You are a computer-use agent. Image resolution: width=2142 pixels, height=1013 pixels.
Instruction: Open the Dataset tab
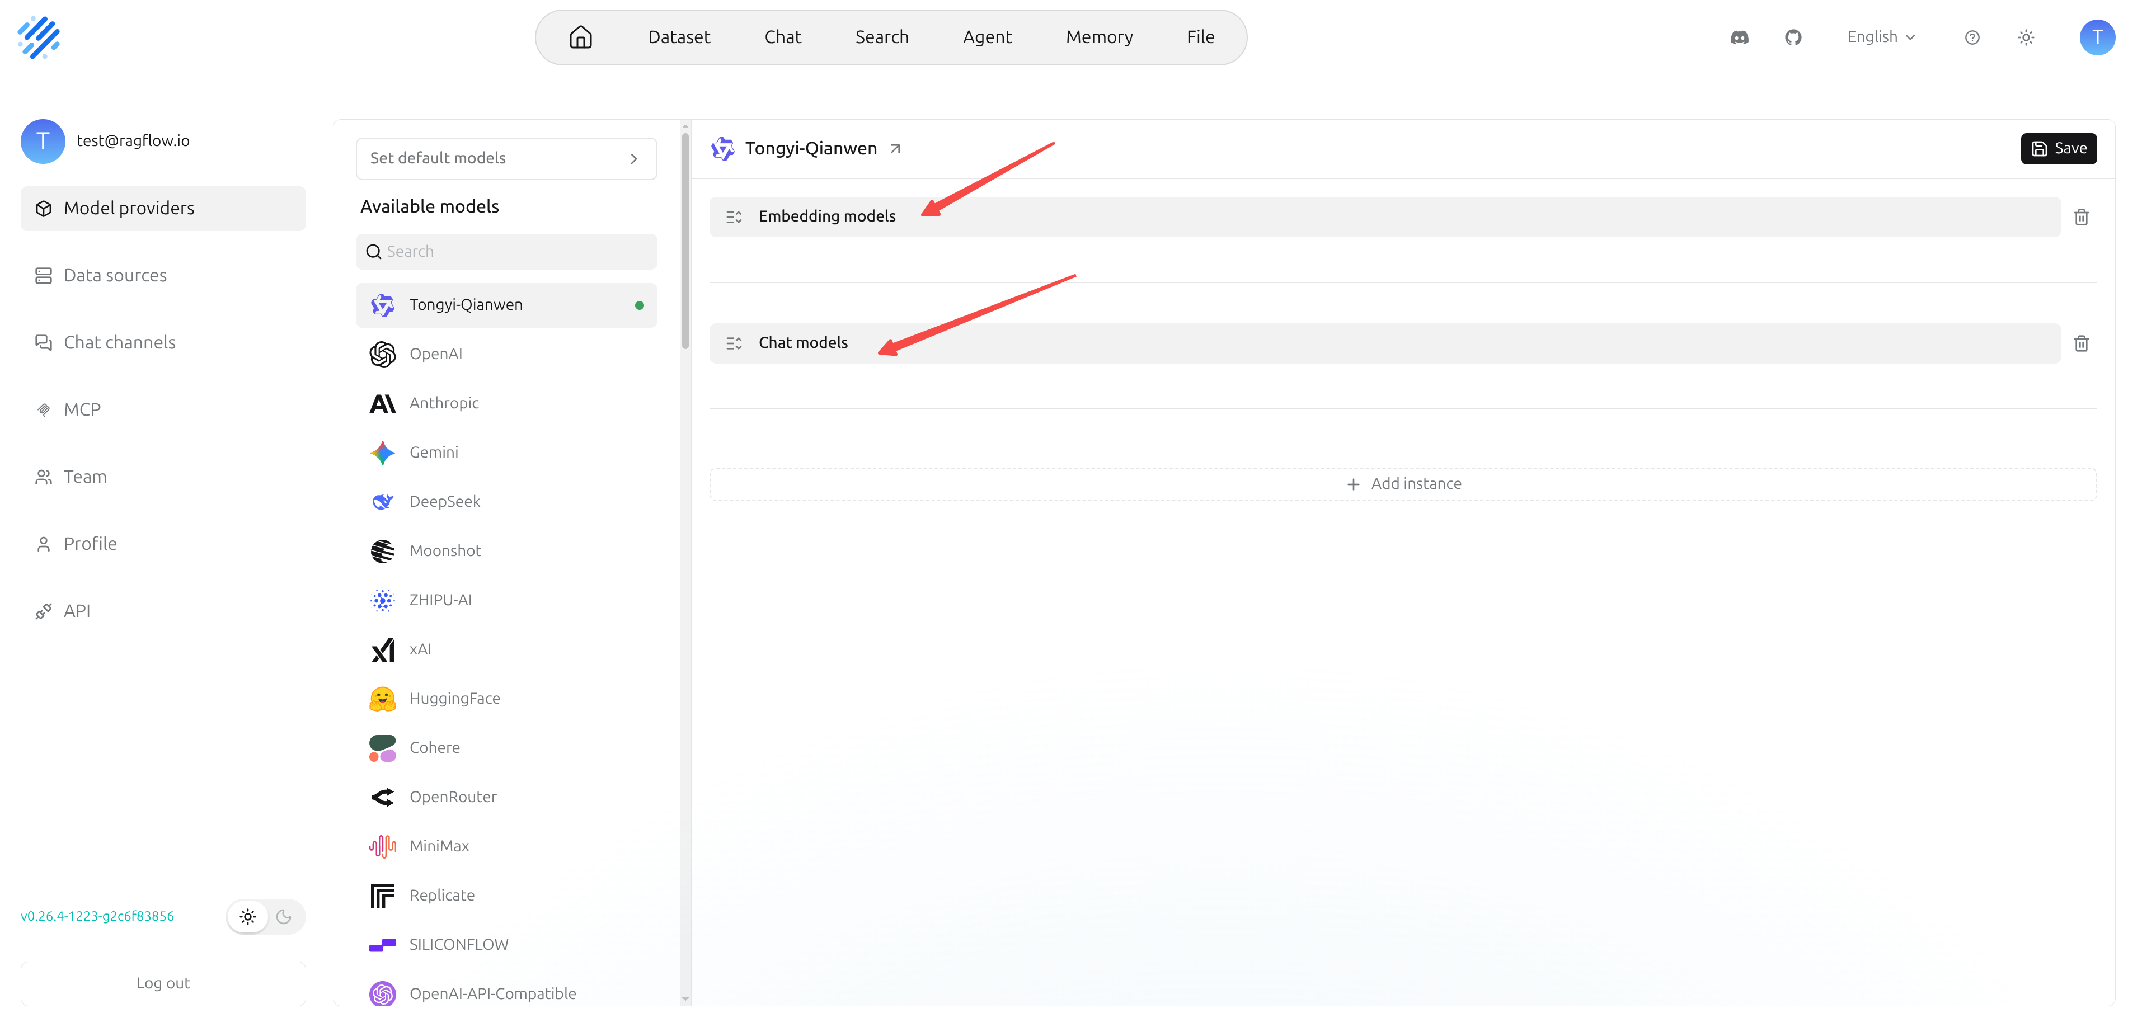click(x=679, y=37)
